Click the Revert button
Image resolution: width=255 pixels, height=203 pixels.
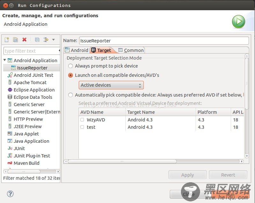point(228,175)
